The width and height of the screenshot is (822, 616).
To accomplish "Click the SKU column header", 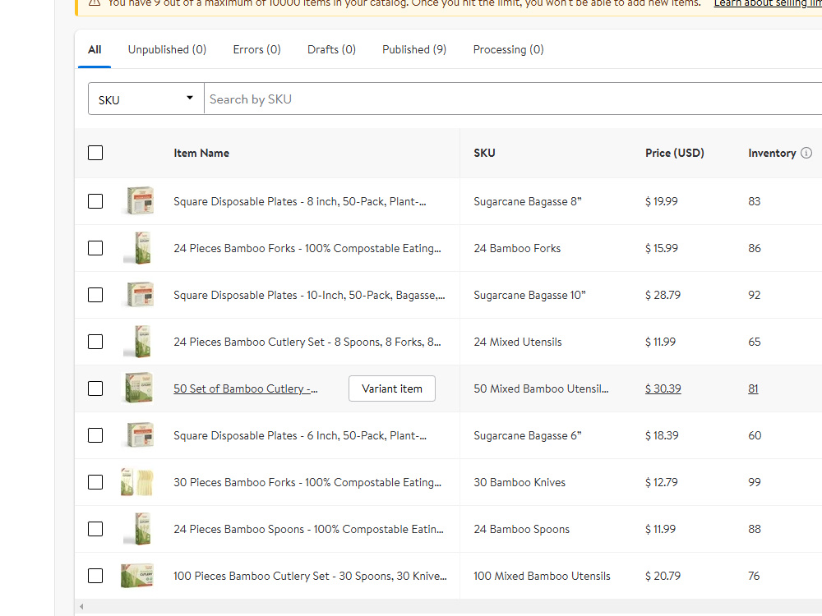I will point(484,153).
